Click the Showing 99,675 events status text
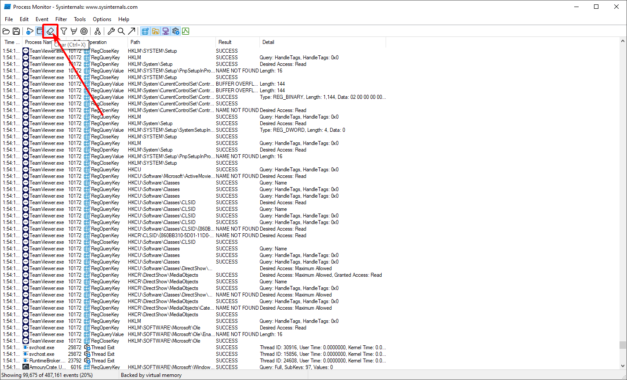 47,375
